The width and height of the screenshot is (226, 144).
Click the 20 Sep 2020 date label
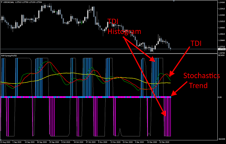click(x=42, y=142)
